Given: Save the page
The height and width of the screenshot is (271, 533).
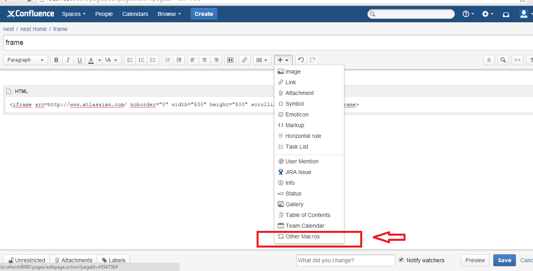Looking at the screenshot, I should coord(504,260).
